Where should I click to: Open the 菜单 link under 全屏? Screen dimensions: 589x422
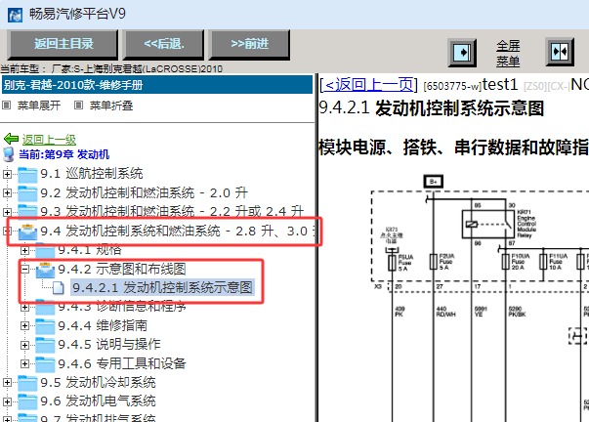click(x=508, y=61)
